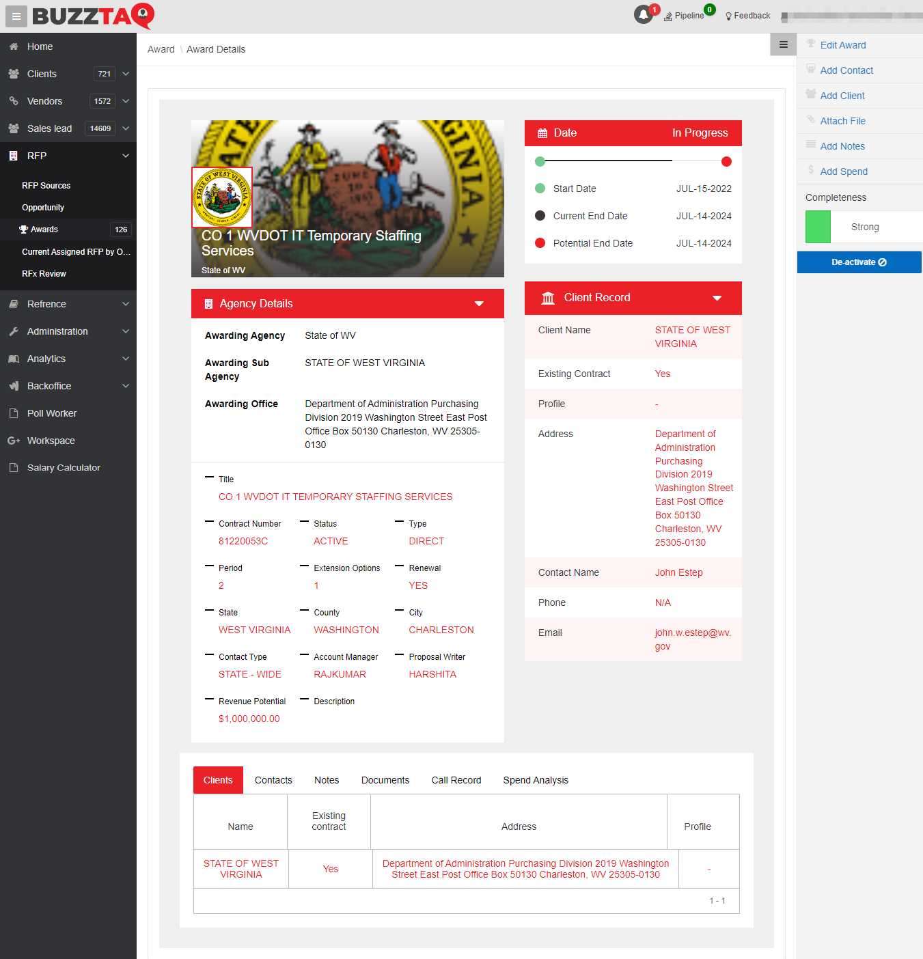Click the Workspace Google-plus icon
The height and width of the screenshot is (959, 923).
coord(14,441)
